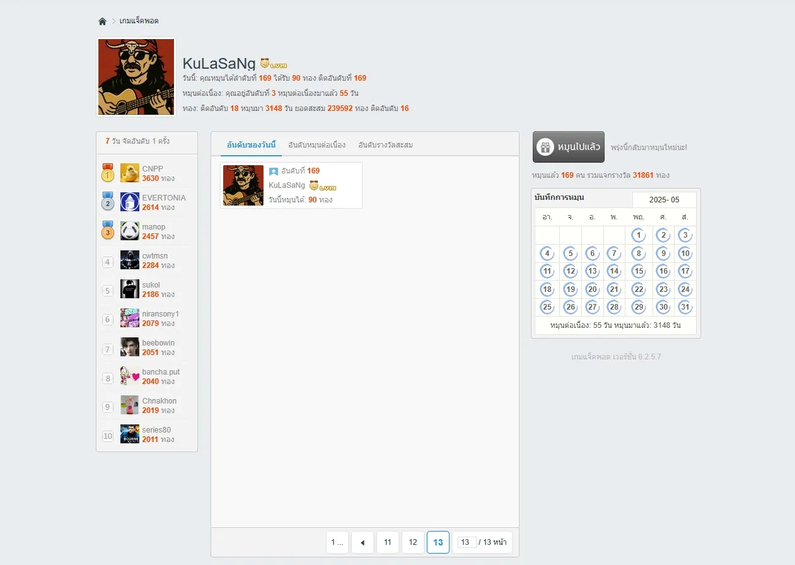Viewport: 795px width, 565px height.
Task: Select calendar day 4 spin mark
Action: (x=547, y=253)
